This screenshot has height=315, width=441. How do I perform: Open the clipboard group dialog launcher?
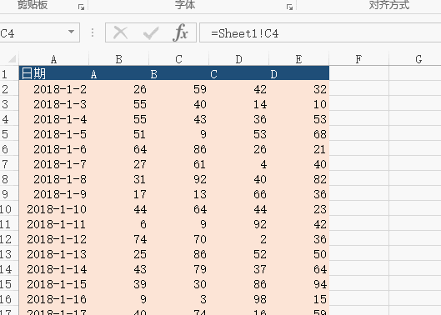coord(82,7)
